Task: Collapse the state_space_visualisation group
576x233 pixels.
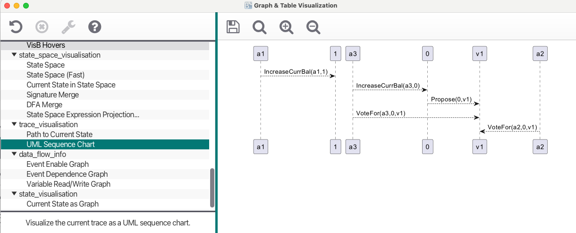Action: [14, 55]
